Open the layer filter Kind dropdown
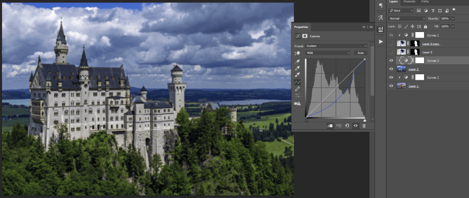Screen dimensions: 469x198 point(401,11)
